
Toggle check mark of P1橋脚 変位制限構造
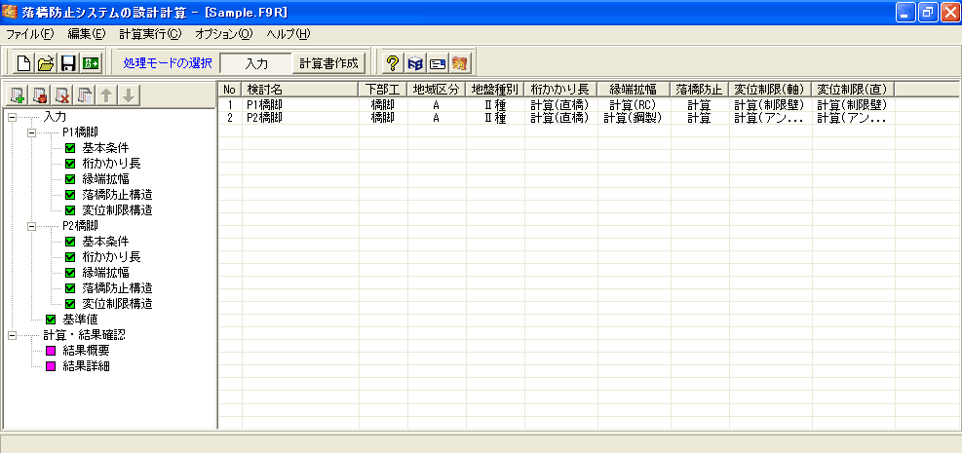point(70,210)
